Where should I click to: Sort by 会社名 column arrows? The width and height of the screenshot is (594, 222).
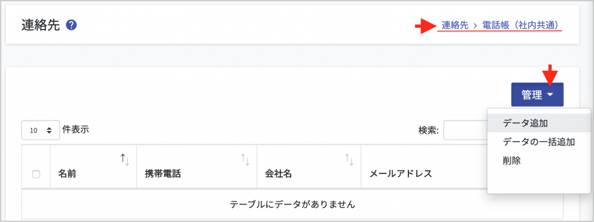(x=349, y=159)
